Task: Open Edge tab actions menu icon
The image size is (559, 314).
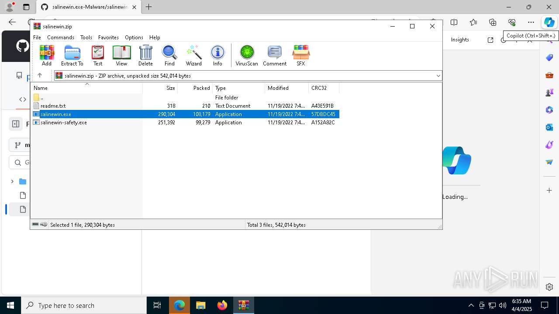Action: coord(26,7)
